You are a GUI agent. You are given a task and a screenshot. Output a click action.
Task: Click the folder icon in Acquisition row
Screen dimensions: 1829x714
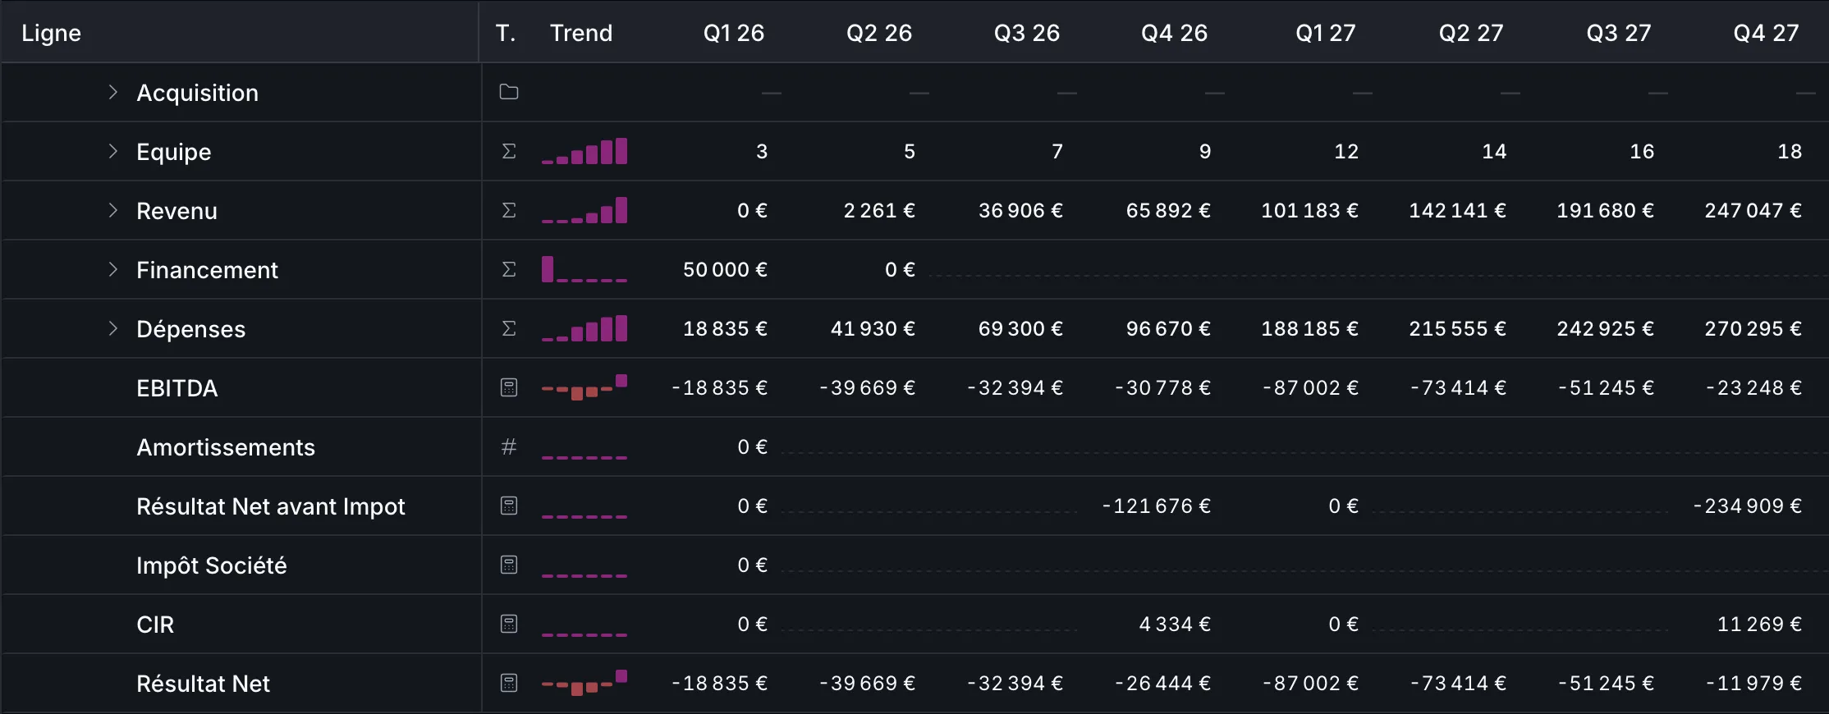pos(509,92)
